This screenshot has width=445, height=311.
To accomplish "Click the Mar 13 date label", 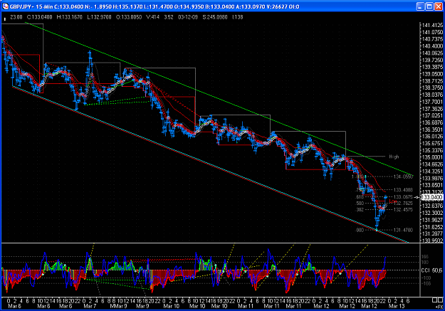I will (397, 306).
